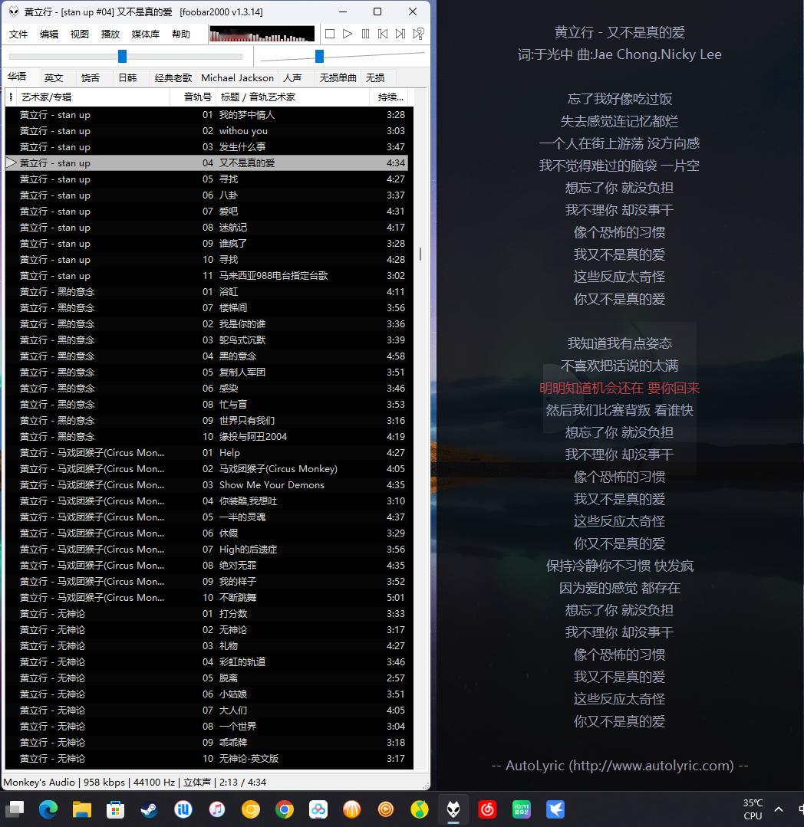Open Microsoft Store from taskbar
The width and height of the screenshot is (804, 827).
click(115, 809)
